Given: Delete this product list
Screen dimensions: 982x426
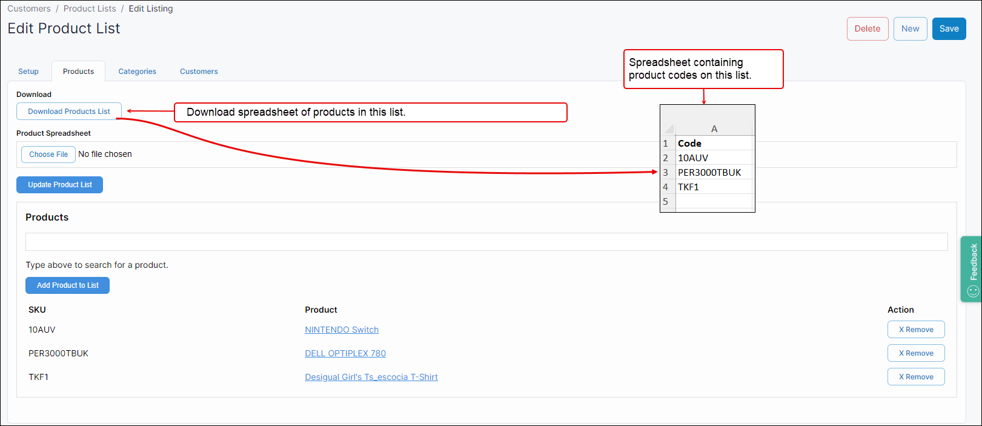Looking at the screenshot, I should (x=867, y=28).
